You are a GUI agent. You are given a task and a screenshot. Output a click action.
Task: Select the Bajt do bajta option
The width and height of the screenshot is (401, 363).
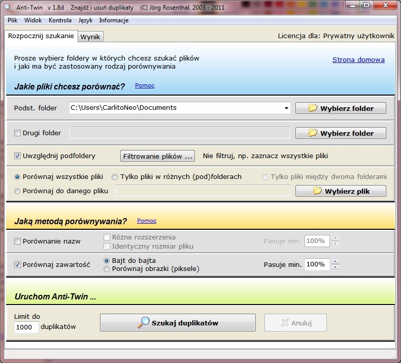tap(107, 260)
